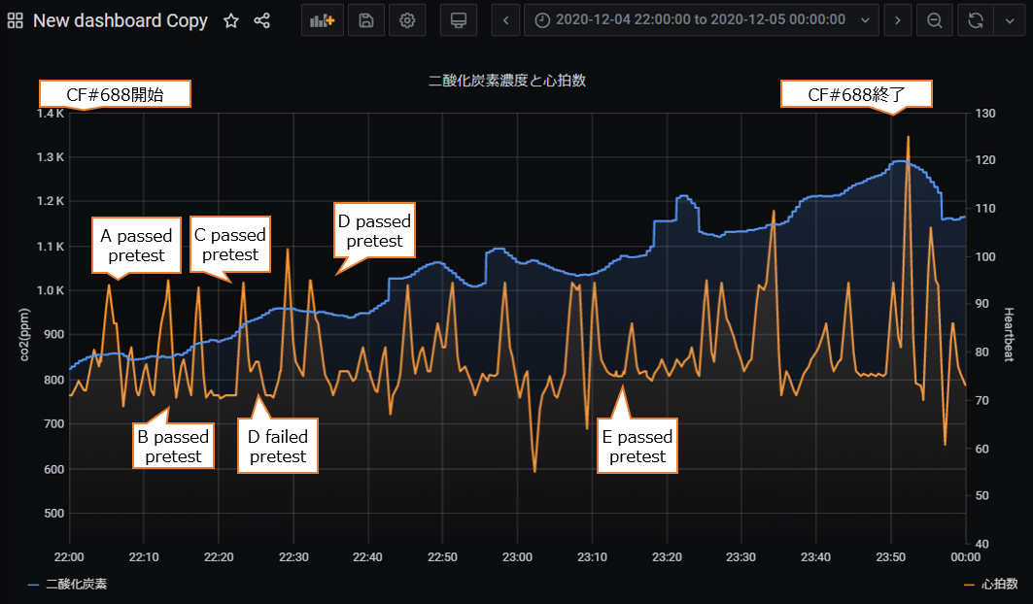The height and width of the screenshot is (604, 1033).
Task: Click the 23:00 x-axis label
Action: tap(517, 557)
